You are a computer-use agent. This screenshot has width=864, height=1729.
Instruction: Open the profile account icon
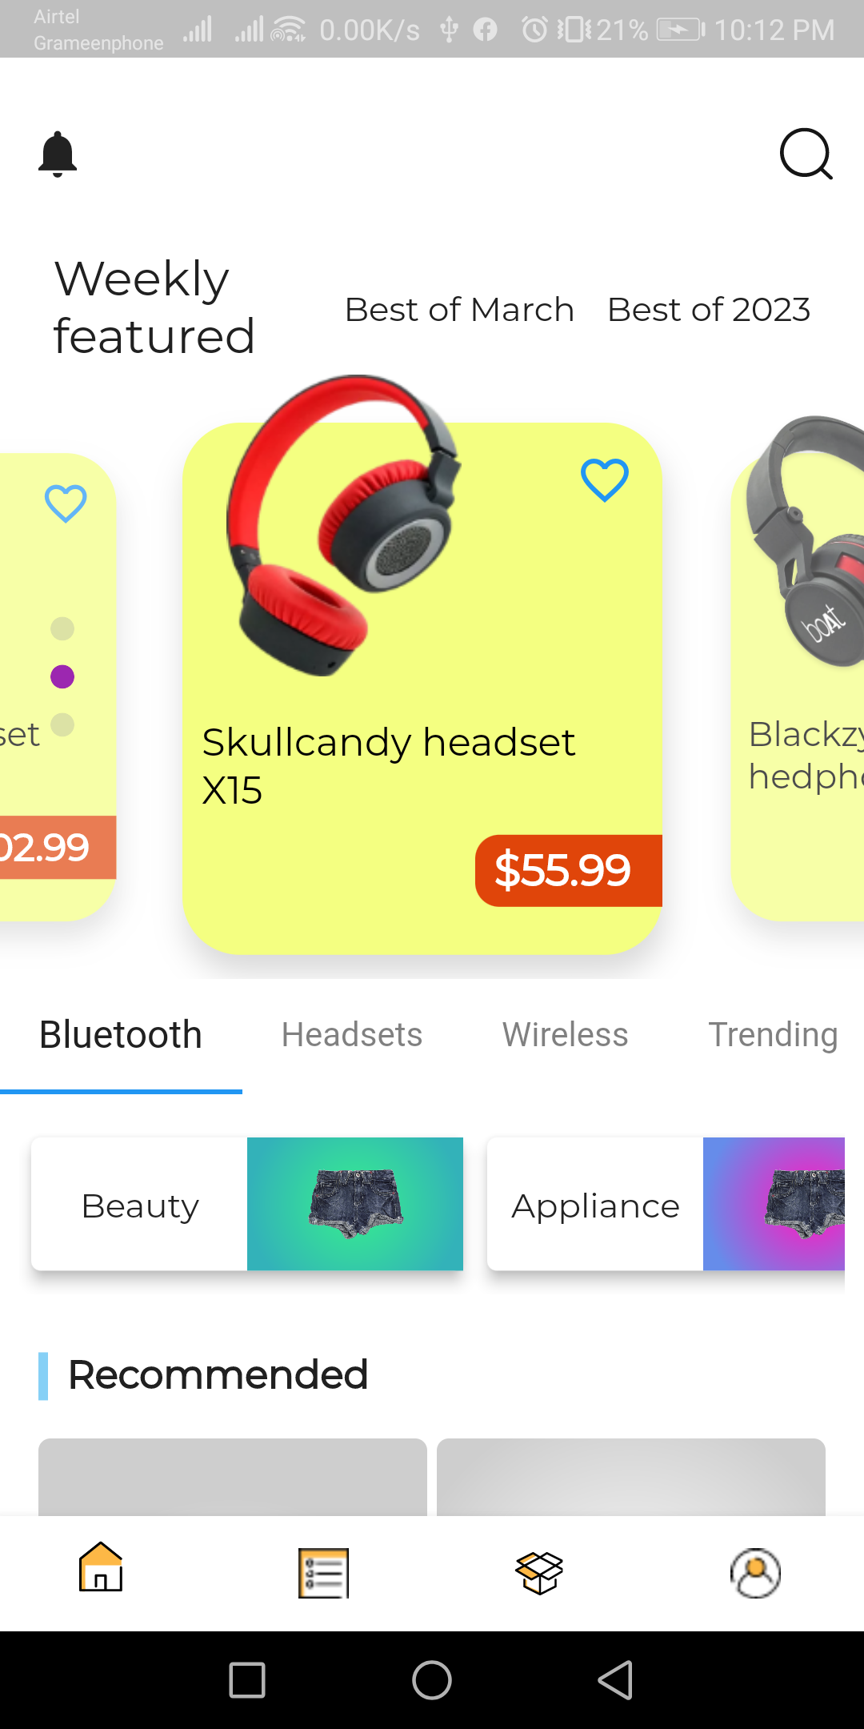click(x=756, y=1573)
